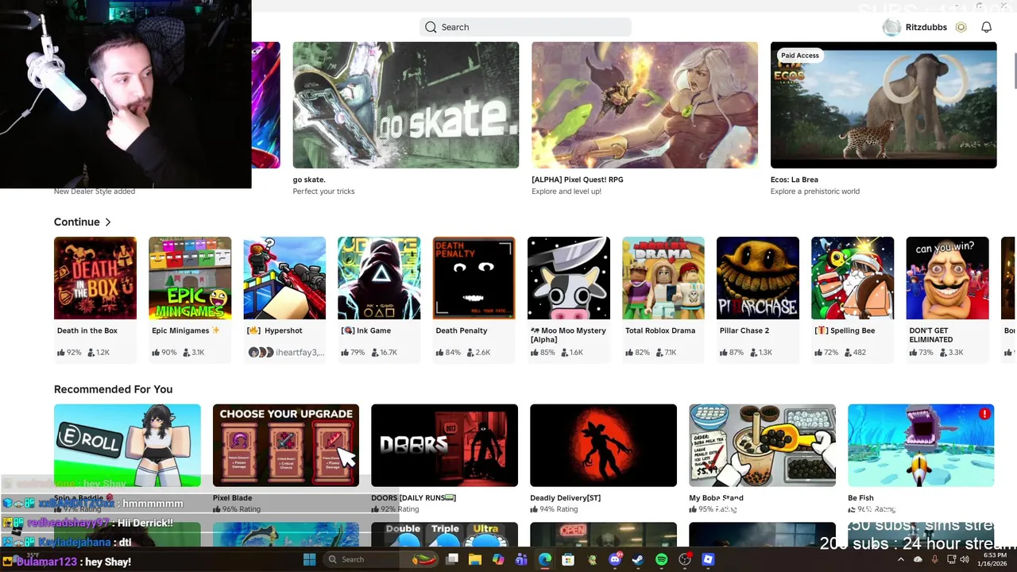Open the Deadly Delivery recommended thumbnail

(603, 445)
